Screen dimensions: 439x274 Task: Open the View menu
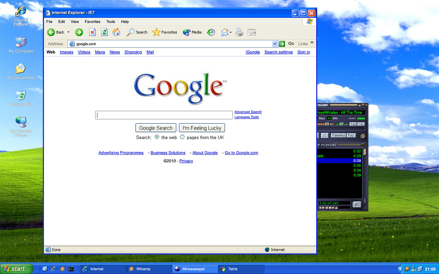pos(75,22)
